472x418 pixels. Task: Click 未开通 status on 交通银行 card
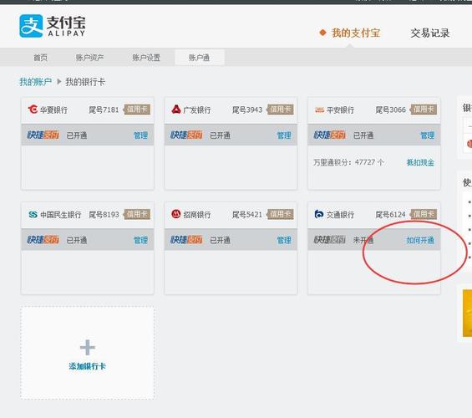[x=363, y=240]
